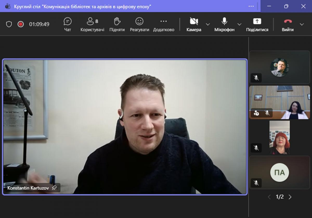Viewport: 312px width, 218px height.
Task: Share screen with Поділитися button
Action: pos(257,24)
